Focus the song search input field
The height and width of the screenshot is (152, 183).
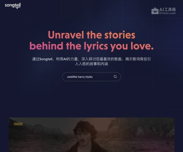91,77
